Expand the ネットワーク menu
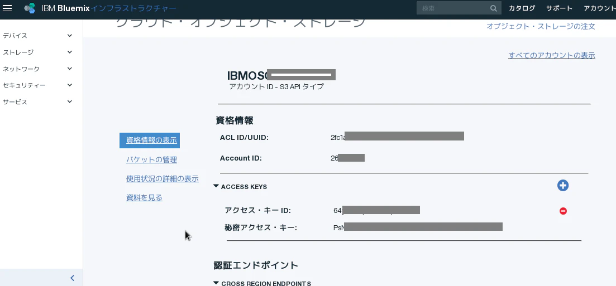The image size is (616, 286). (x=38, y=69)
